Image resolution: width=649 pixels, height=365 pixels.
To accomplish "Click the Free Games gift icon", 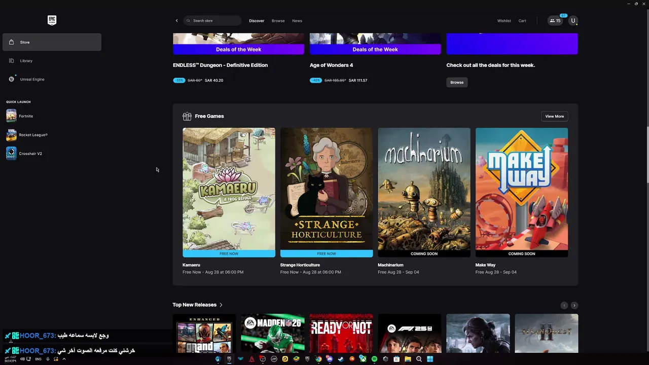I will [187, 116].
